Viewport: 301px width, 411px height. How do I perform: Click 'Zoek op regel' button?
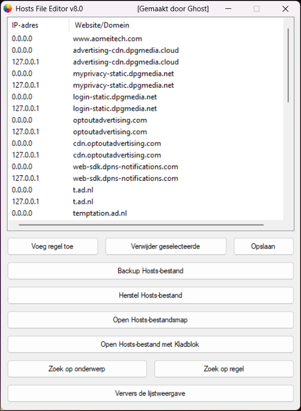click(x=224, y=369)
